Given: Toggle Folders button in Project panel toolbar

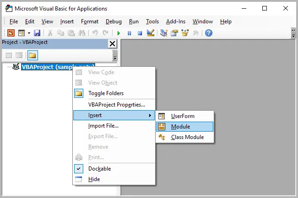Looking at the screenshot, I should tap(33, 55).
